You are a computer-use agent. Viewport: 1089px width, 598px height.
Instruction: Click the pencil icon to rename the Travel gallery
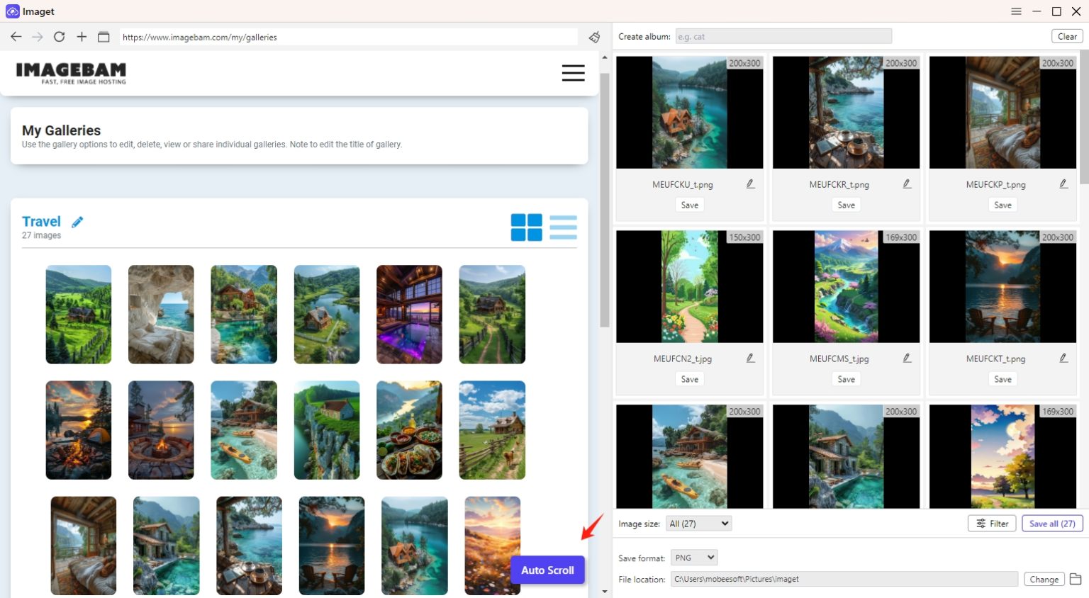[77, 221]
